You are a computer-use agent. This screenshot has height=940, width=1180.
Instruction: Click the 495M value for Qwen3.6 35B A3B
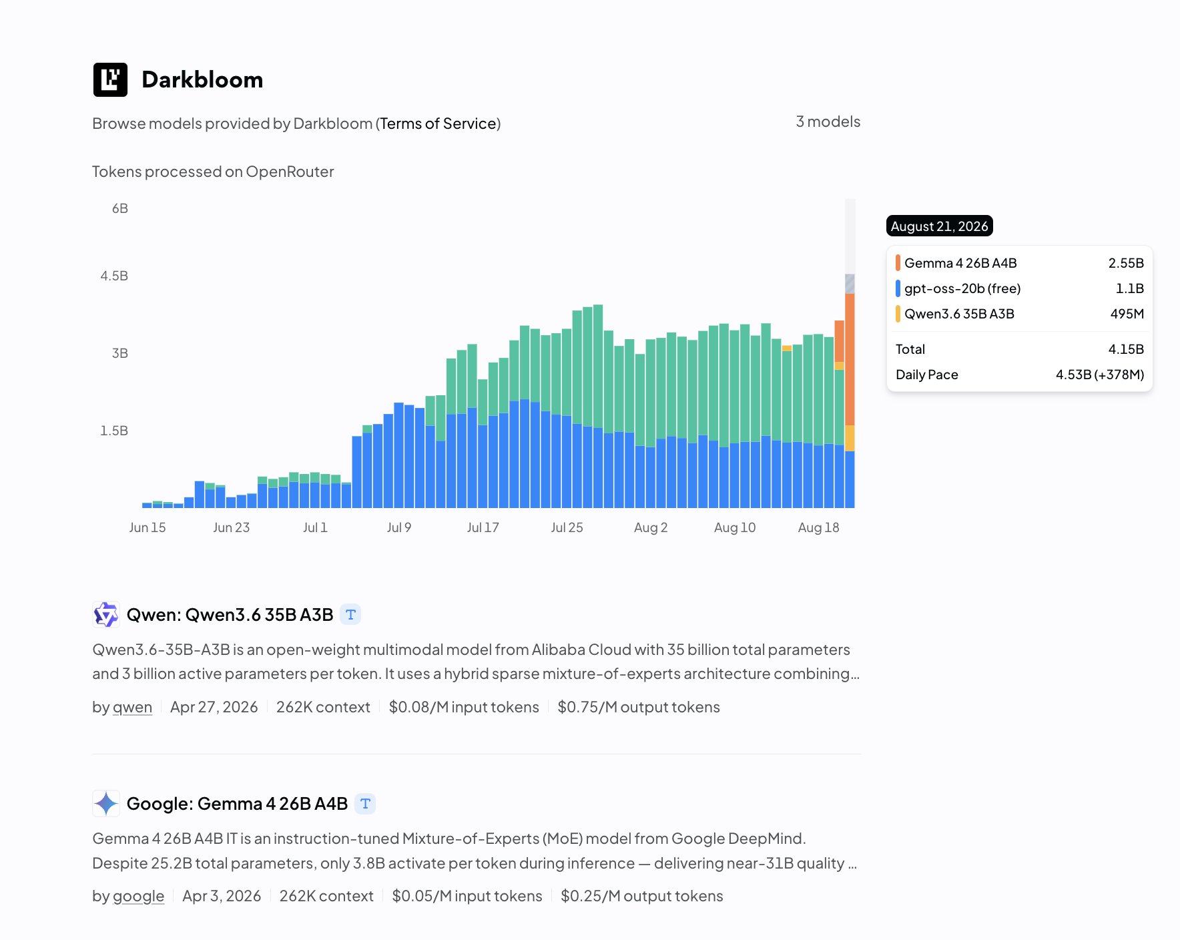1127,314
